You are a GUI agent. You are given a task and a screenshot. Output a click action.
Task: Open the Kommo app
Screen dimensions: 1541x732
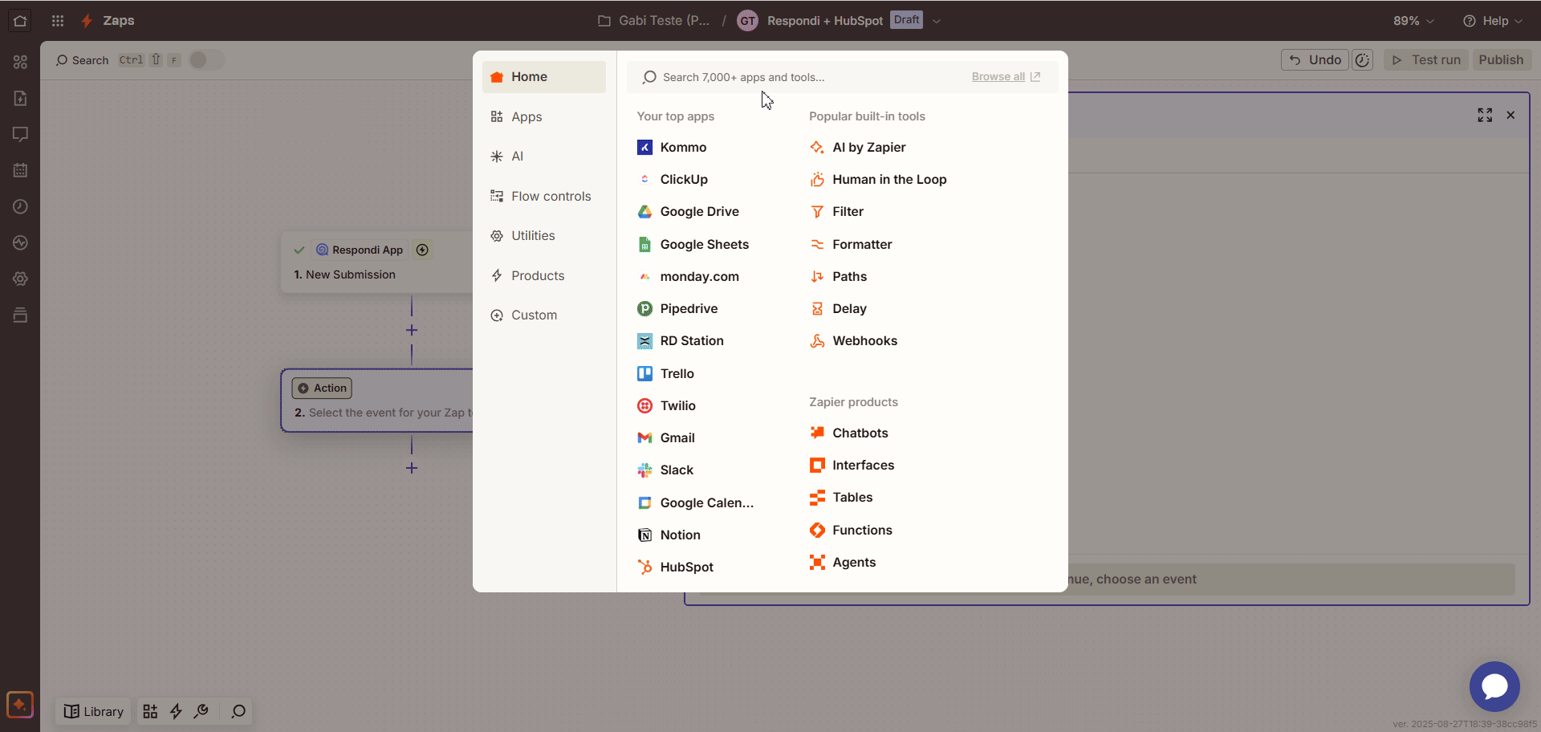pyautogui.click(x=672, y=148)
